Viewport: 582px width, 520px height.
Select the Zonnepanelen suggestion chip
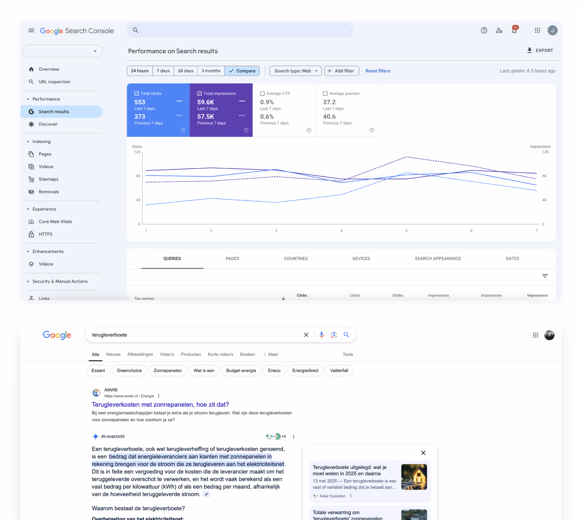168,371
